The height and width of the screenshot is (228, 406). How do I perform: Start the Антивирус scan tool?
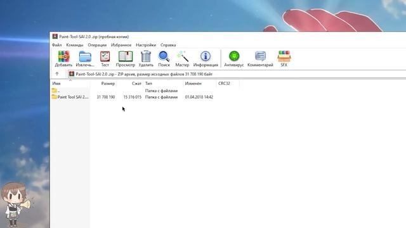point(234,59)
